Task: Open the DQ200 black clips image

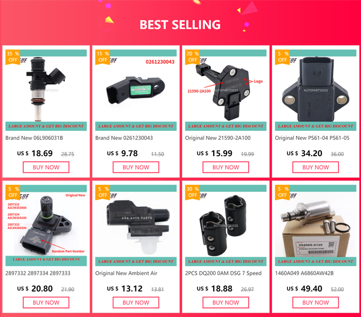Action: [226, 224]
